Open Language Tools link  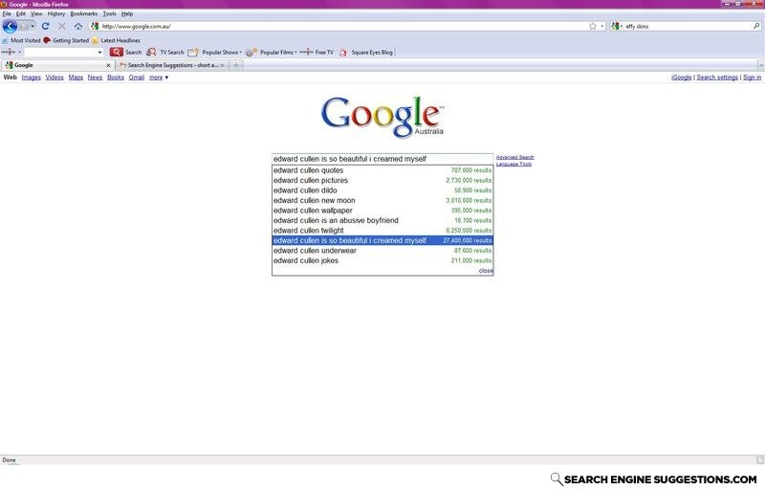pyautogui.click(x=514, y=164)
